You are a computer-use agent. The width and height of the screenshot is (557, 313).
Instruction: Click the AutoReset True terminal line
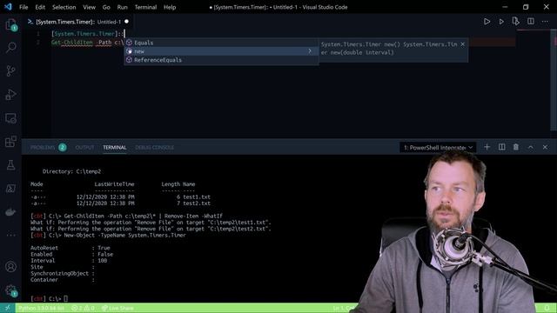point(70,248)
